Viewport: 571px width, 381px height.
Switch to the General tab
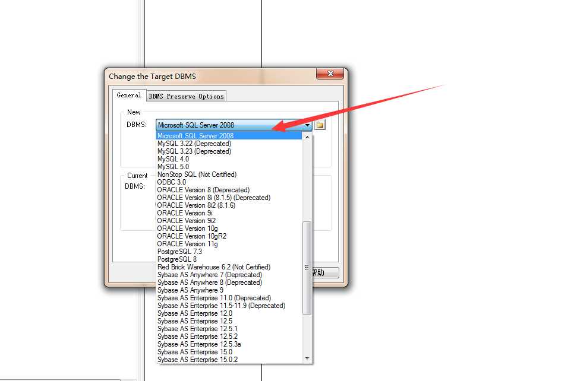point(129,95)
